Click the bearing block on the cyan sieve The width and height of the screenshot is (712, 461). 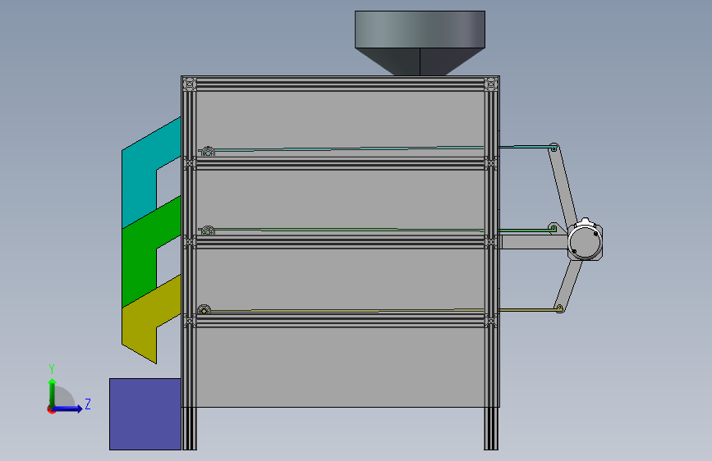click(x=208, y=152)
